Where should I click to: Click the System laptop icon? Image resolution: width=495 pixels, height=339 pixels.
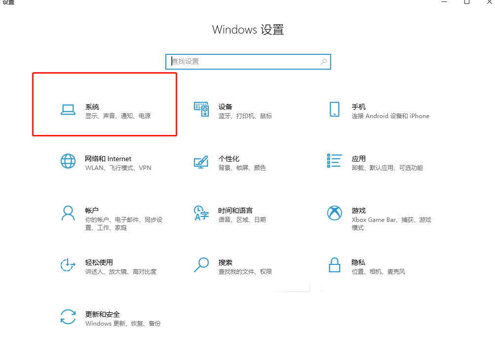pyautogui.click(x=68, y=110)
